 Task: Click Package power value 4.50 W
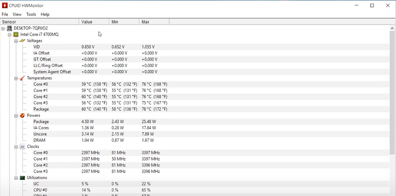coord(87,122)
